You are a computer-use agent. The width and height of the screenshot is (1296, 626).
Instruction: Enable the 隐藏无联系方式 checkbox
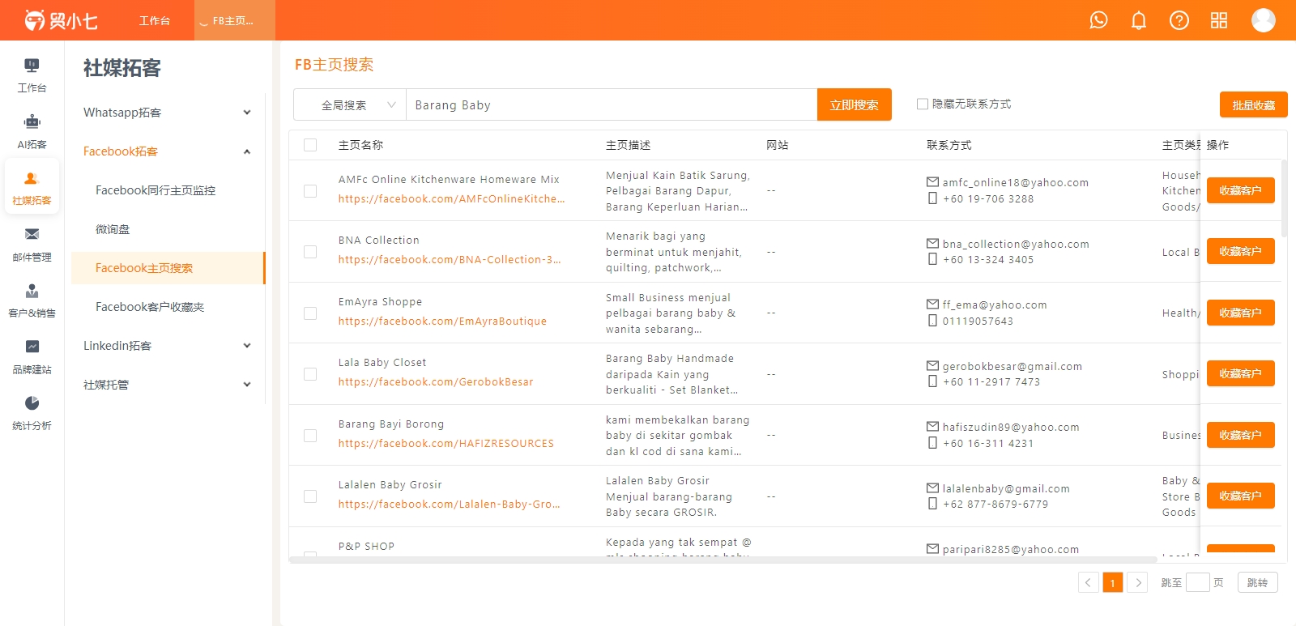coord(922,104)
